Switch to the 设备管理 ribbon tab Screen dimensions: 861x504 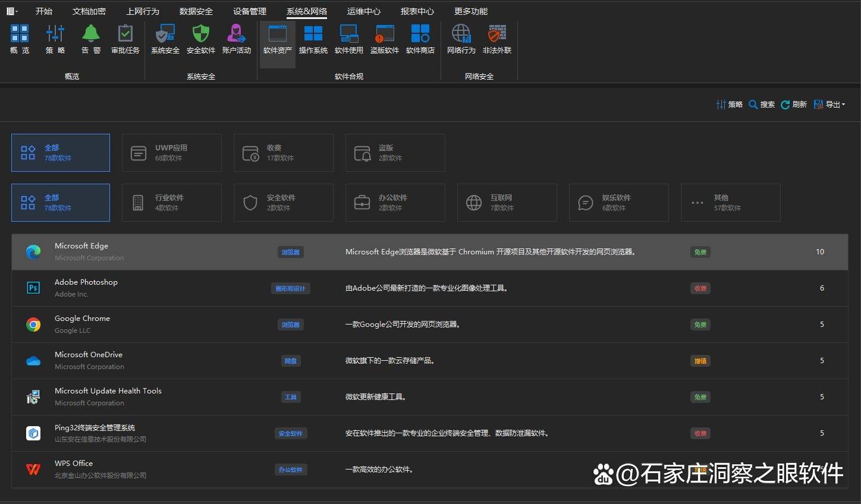point(250,11)
